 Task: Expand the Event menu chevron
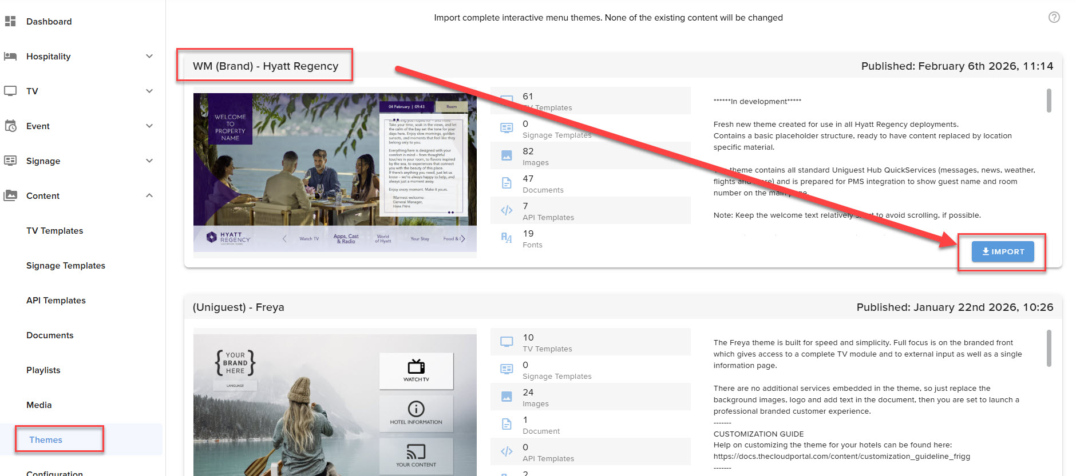tap(149, 126)
